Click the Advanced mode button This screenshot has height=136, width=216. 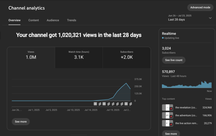[x=200, y=8]
